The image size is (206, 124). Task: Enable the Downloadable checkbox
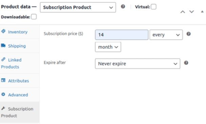pos(34,17)
